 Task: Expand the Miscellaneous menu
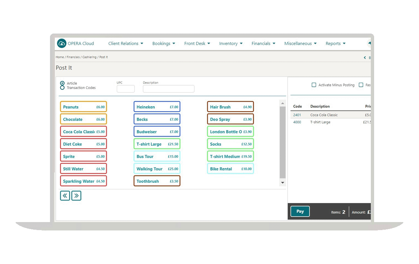click(x=300, y=43)
